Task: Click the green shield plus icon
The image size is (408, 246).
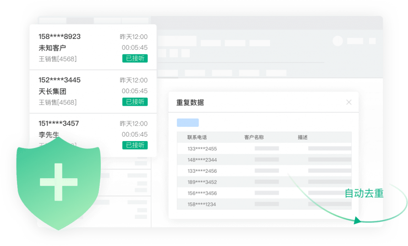Action: [x=59, y=183]
